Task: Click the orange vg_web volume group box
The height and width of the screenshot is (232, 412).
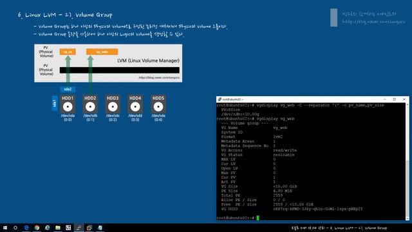Action: coord(102,52)
